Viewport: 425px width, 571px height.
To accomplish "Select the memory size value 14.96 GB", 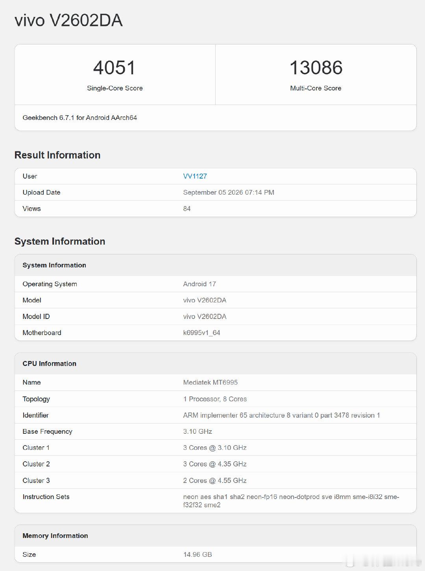I will click(198, 554).
